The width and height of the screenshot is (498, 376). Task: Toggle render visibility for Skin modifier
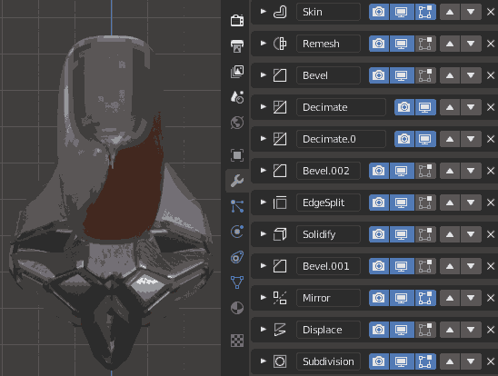pos(379,12)
